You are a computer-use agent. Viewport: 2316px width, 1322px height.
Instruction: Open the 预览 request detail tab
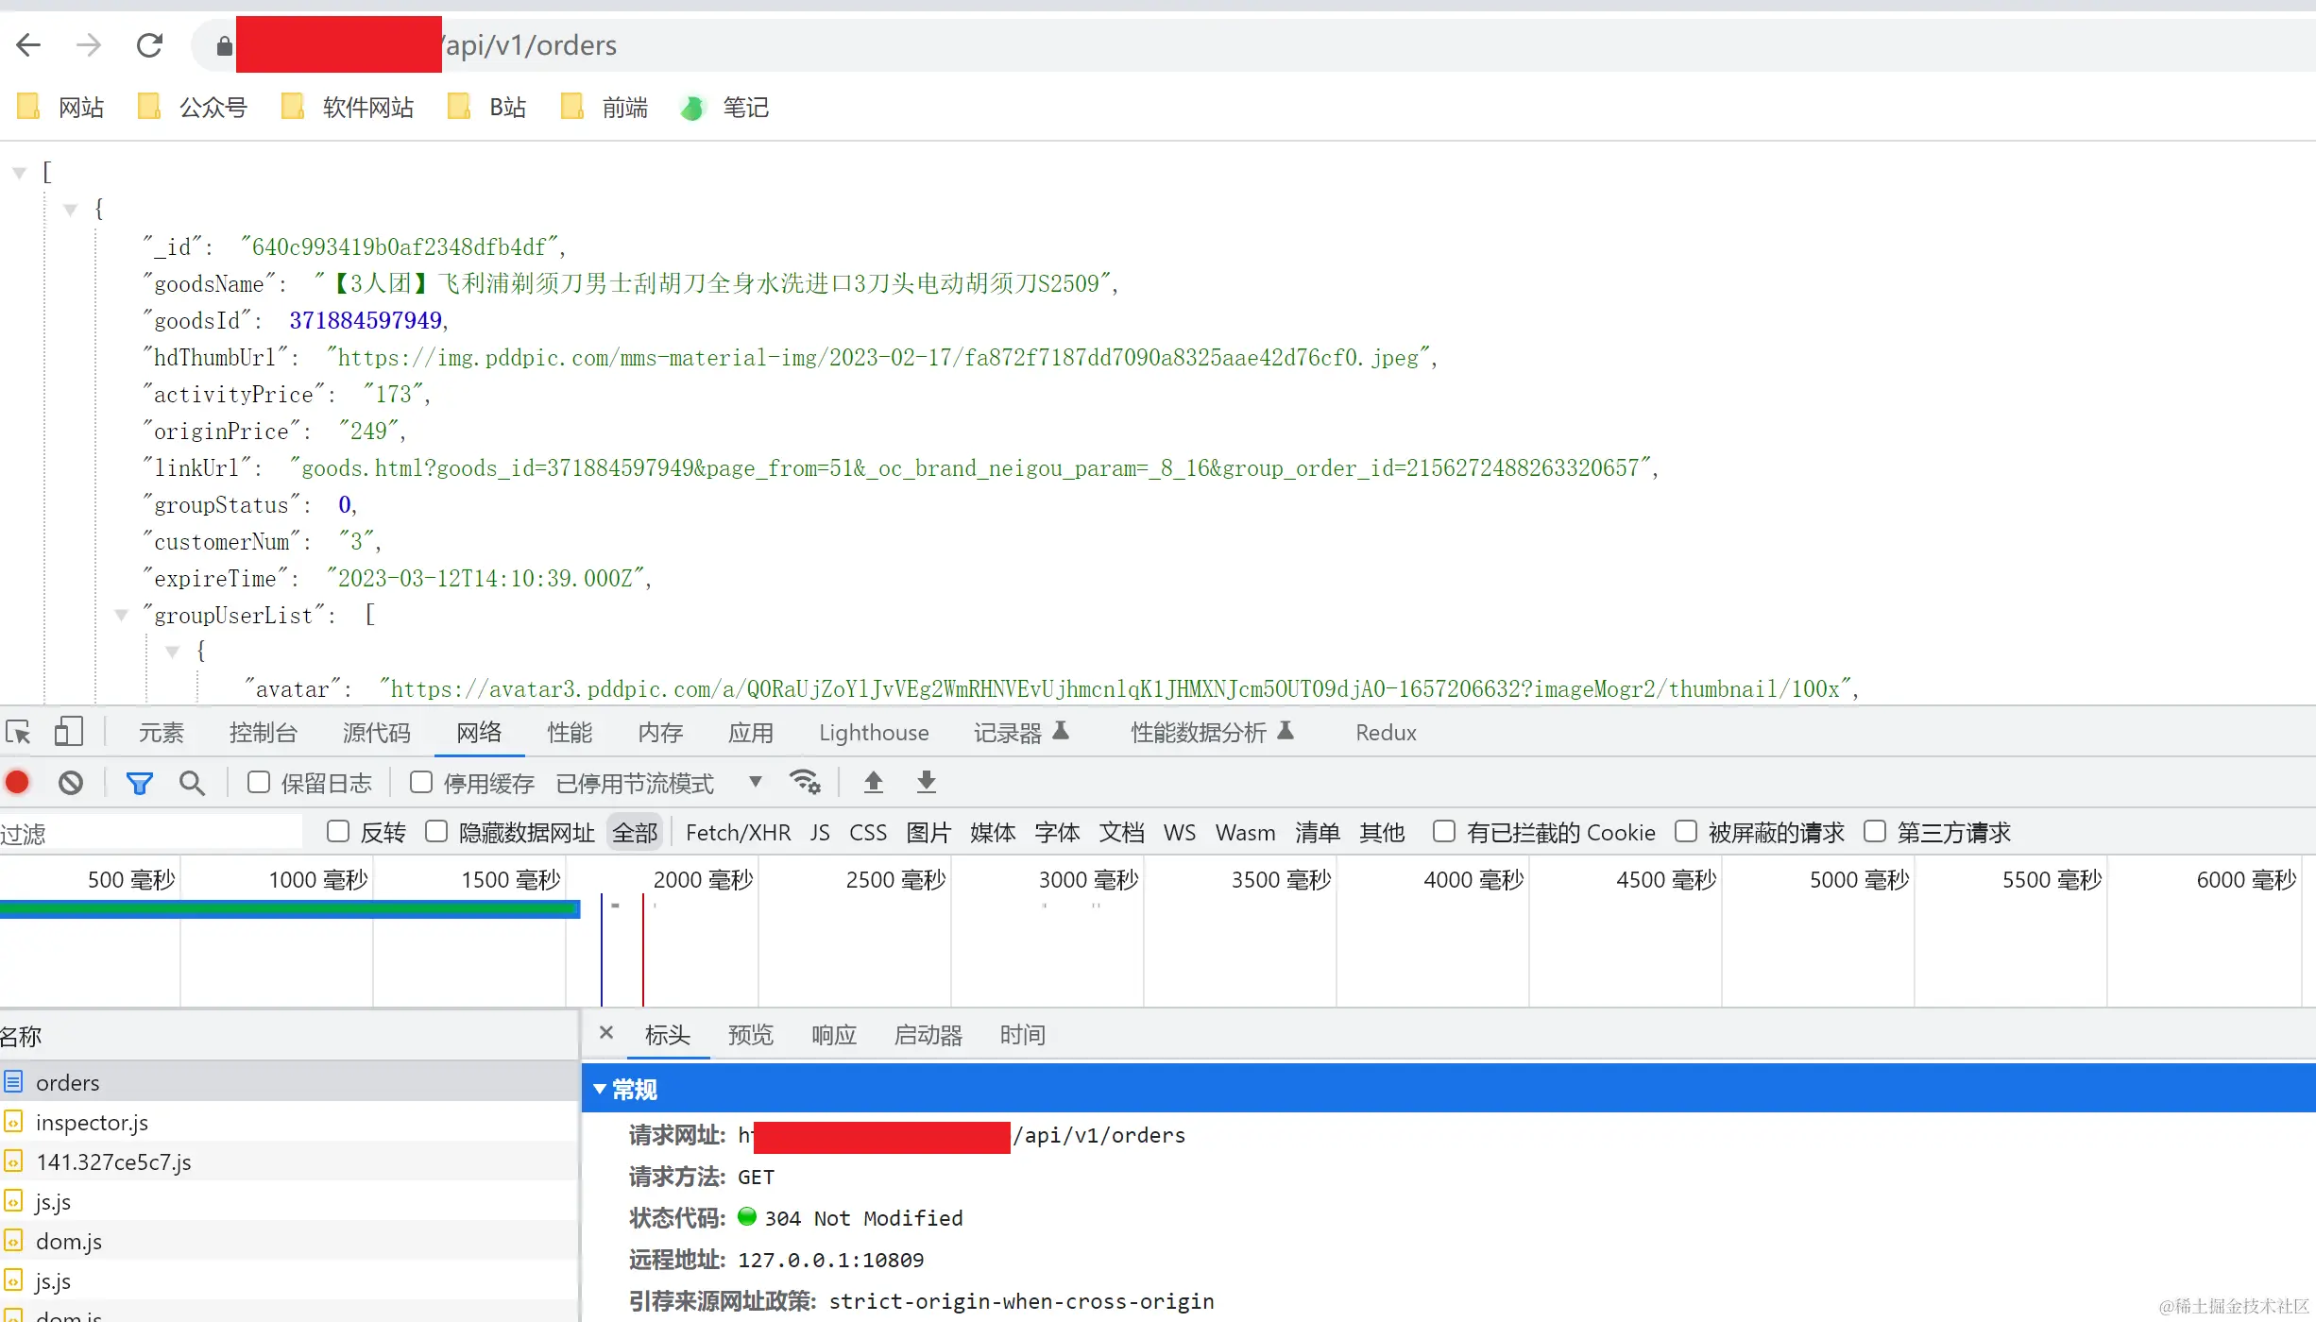pos(751,1035)
